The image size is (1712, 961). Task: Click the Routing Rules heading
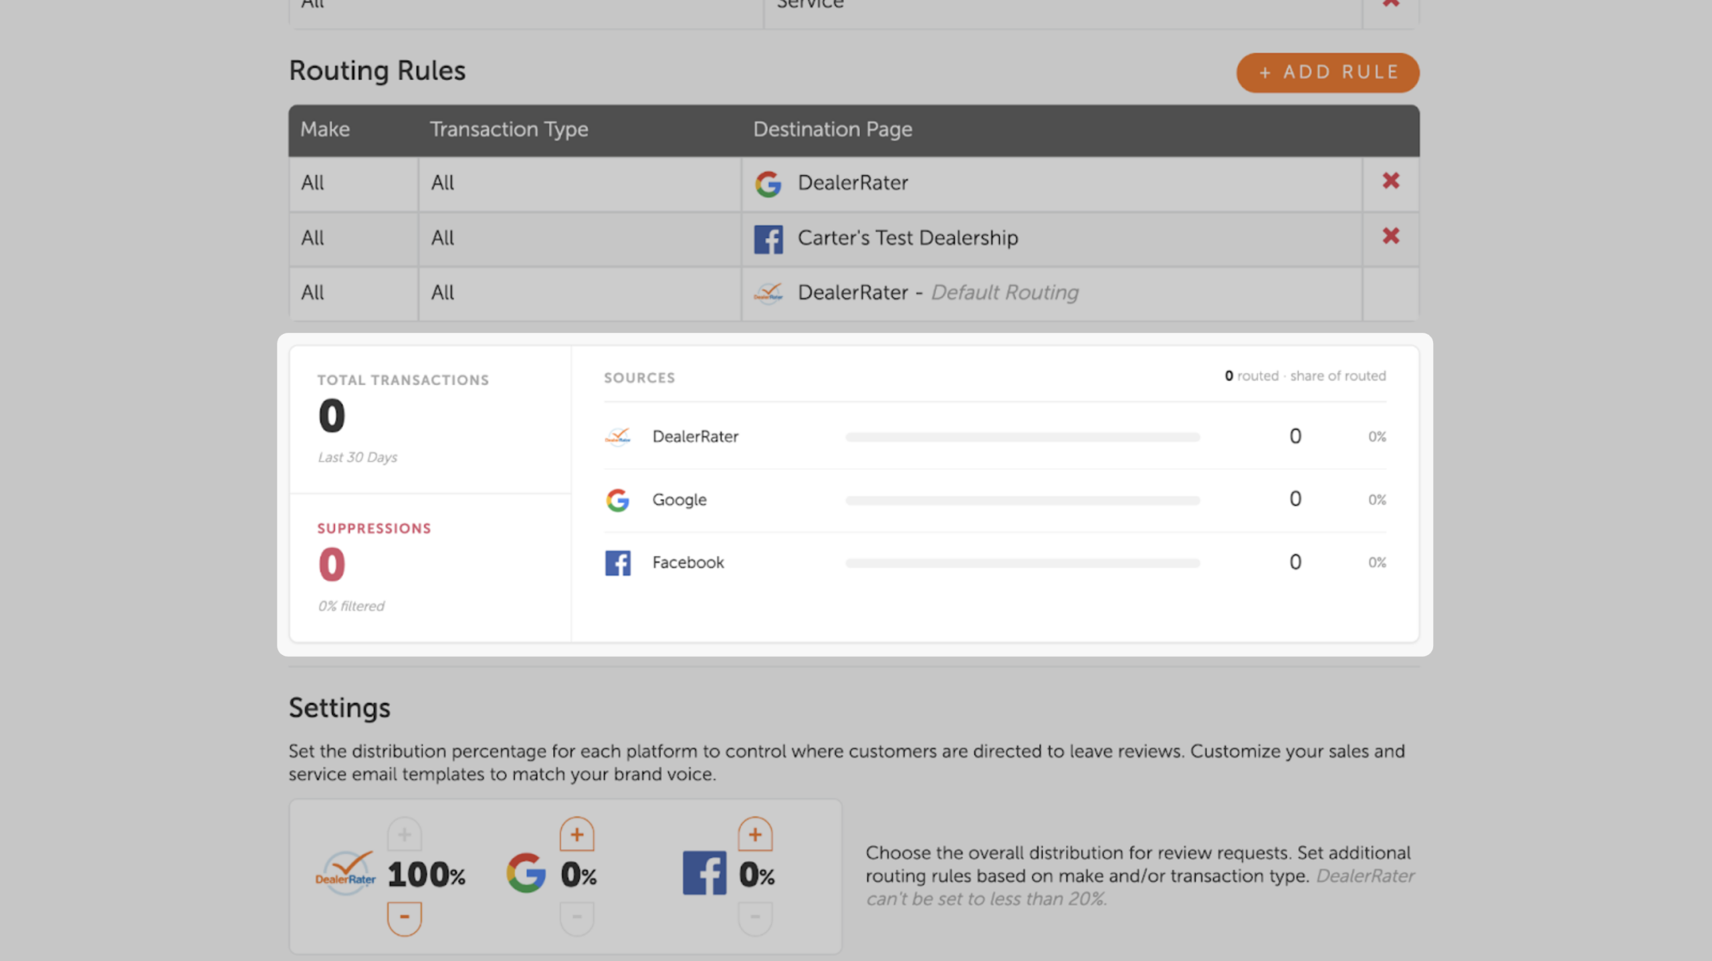[x=377, y=71]
